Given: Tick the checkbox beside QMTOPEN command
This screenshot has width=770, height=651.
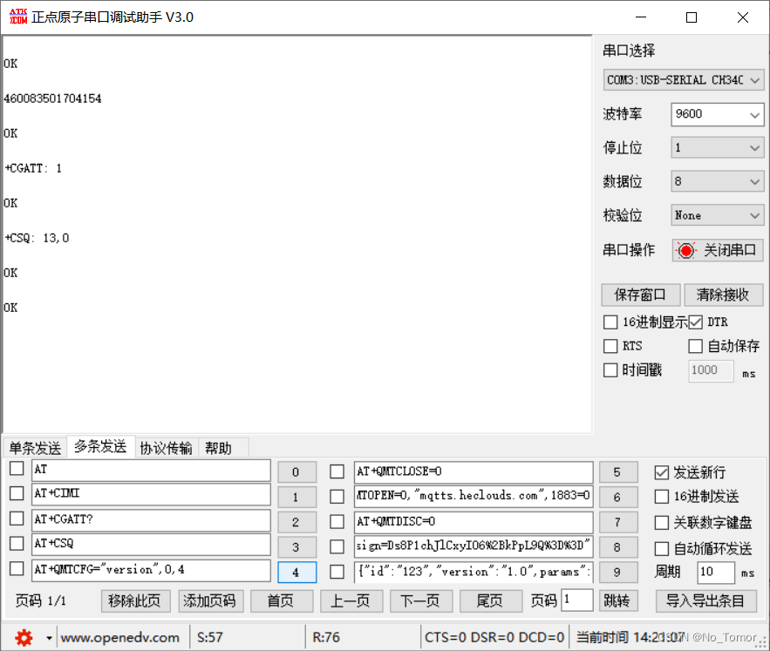Looking at the screenshot, I should coord(337,497).
